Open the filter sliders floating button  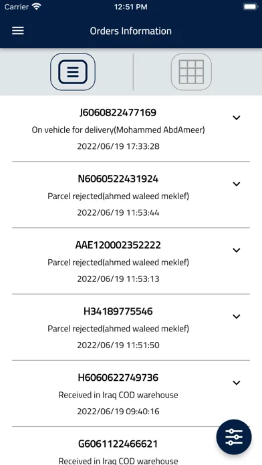[x=234, y=437]
